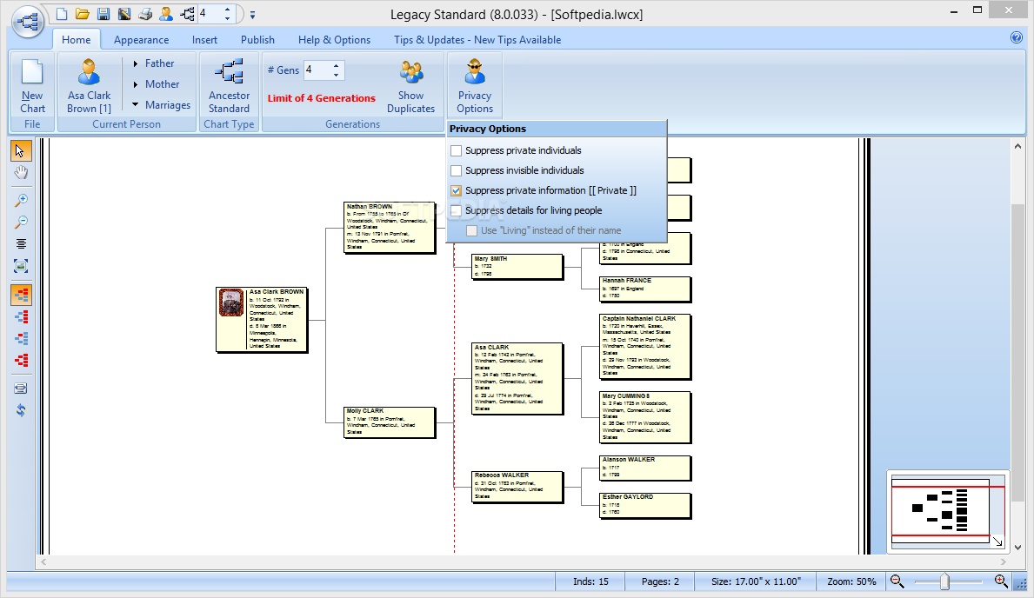The height and width of the screenshot is (598, 1034).
Task: Switch to the Appearance tab
Action: pyautogui.click(x=141, y=40)
